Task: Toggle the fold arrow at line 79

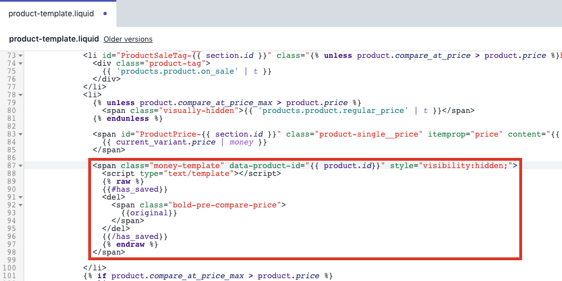Action: click(21, 103)
